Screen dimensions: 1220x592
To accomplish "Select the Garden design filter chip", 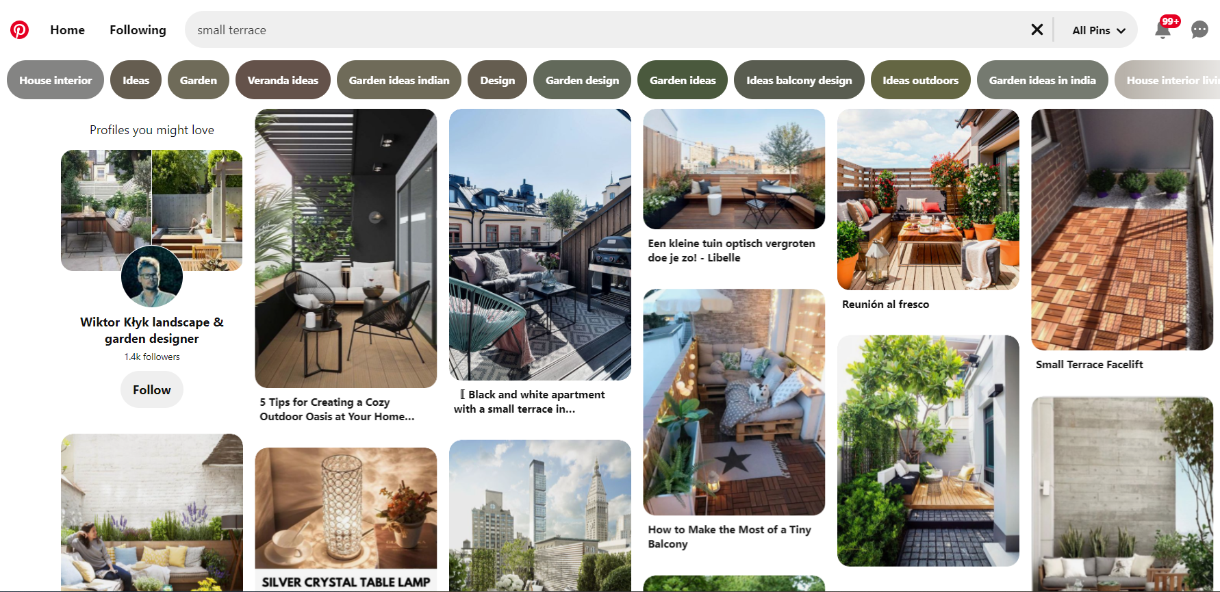I will coord(582,80).
